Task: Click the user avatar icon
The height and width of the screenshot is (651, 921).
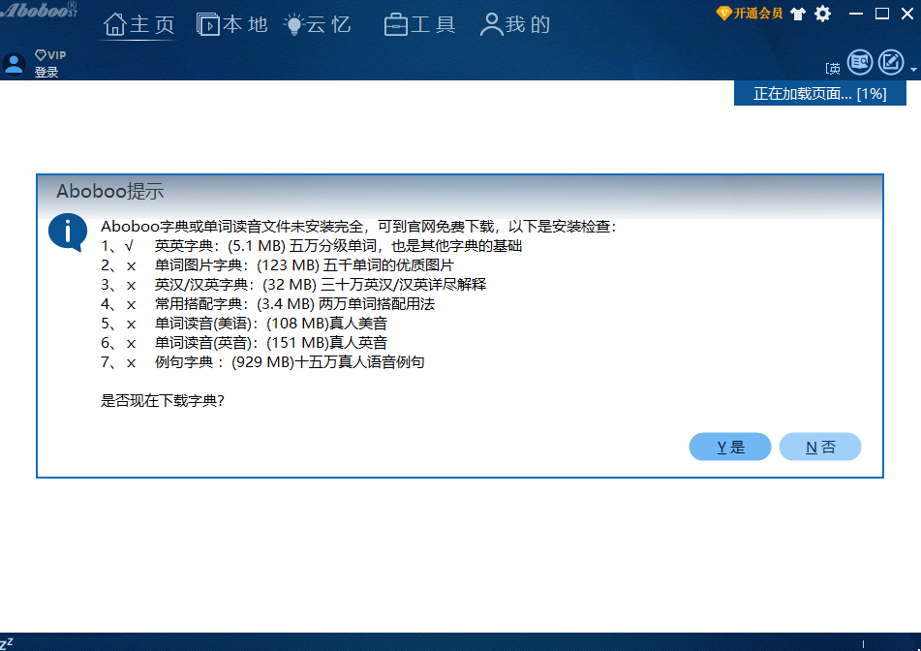Action: pos(15,64)
